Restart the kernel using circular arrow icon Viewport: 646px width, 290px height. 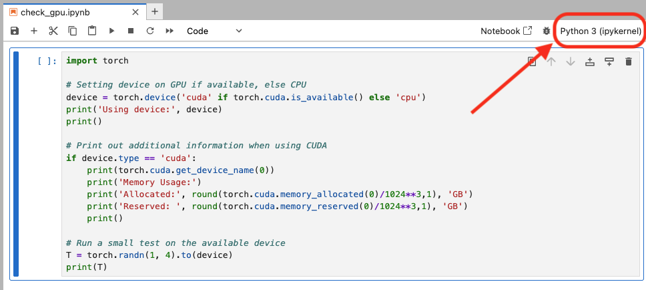150,31
